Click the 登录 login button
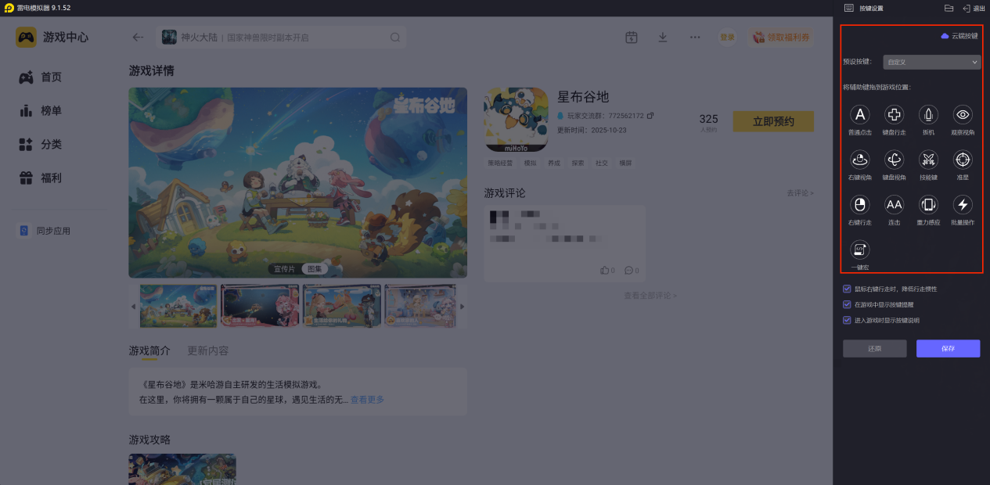Viewport: 990px width, 485px height. click(x=728, y=37)
